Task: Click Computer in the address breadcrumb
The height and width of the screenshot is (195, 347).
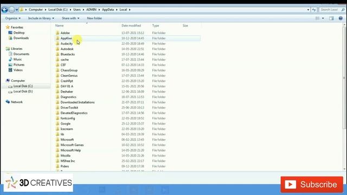Action: pyautogui.click(x=36, y=10)
